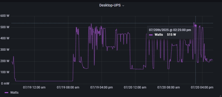This screenshot has height=97, width=222.
Task: Click the 200 W y-axis label
Action: click(x=5, y=61)
